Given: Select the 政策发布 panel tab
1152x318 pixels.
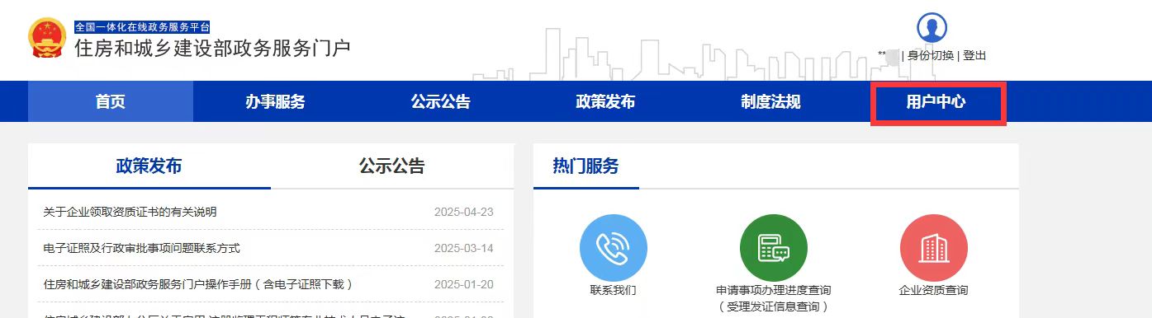Looking at the screenshot, I should (149, 166).
